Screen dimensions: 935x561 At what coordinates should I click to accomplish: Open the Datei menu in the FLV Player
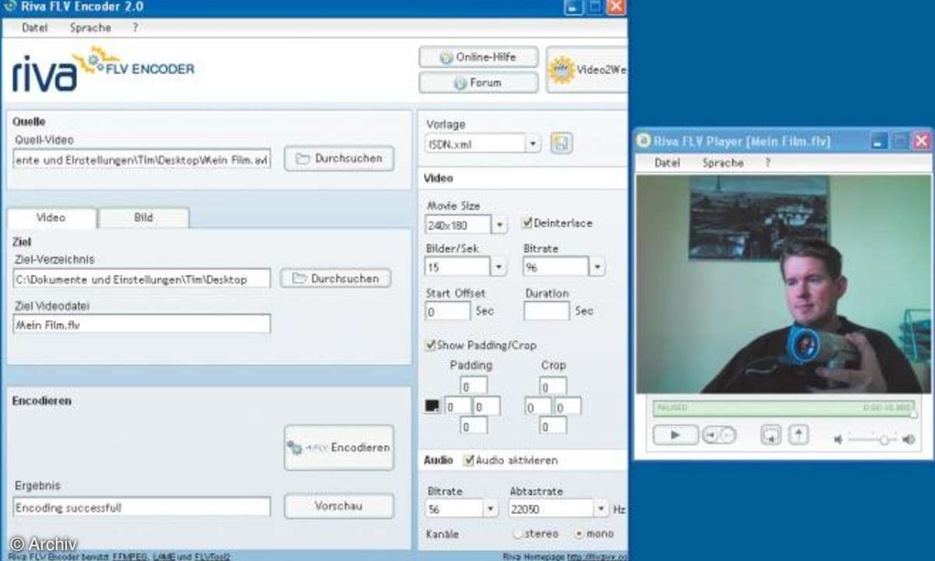coord(667,163)
